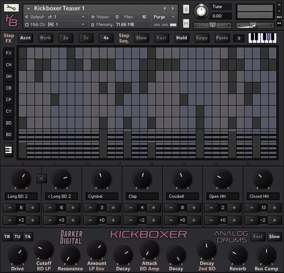
Task: Select the FX sequencer row label
Action: pyautogui.click(x=9, y=53)
